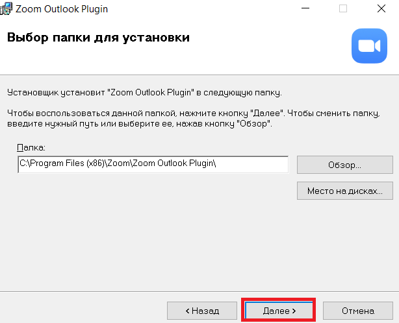Viewport: 399px width, 323px height.
Task: Click the Папка installation path field
Action: (153, 165)
